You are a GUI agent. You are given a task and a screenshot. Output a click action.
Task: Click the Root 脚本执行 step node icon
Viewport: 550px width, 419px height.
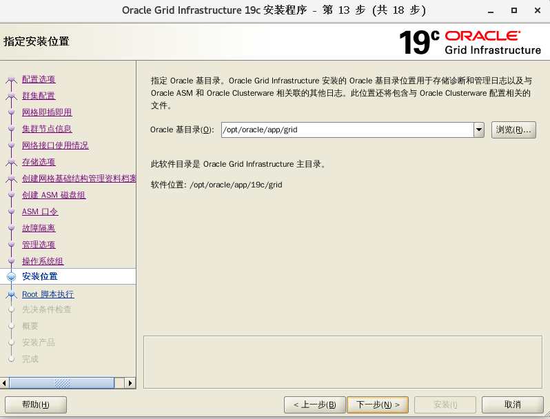pyautogui.click(x=11, y=294)
